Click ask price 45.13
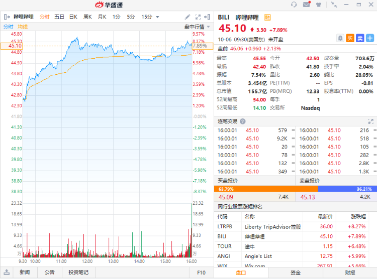This screenshot has height=279, width=377. [x=308, y=197]
